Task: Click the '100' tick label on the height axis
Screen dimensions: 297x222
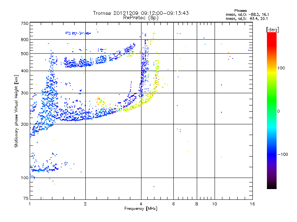Action: pos(25,178)
